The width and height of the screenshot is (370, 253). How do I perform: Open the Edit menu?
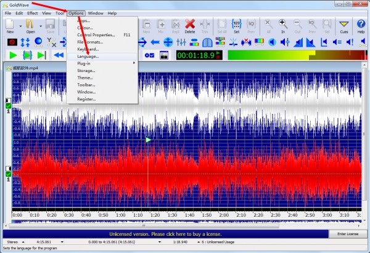click(x=19, y=13)
